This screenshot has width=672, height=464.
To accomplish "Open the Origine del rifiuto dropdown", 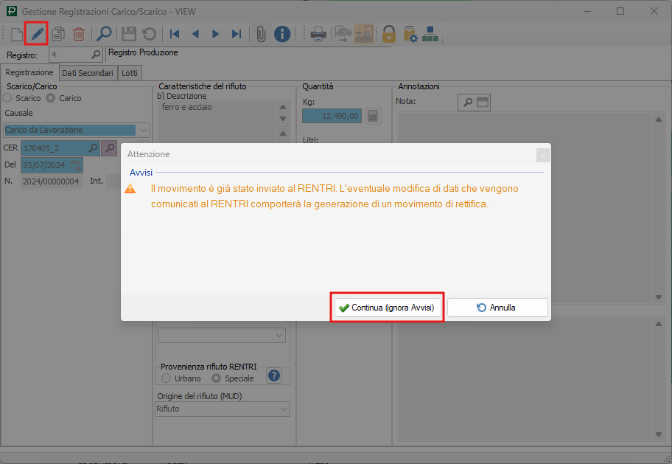I will pyautogui.click(x=284, y=409).
